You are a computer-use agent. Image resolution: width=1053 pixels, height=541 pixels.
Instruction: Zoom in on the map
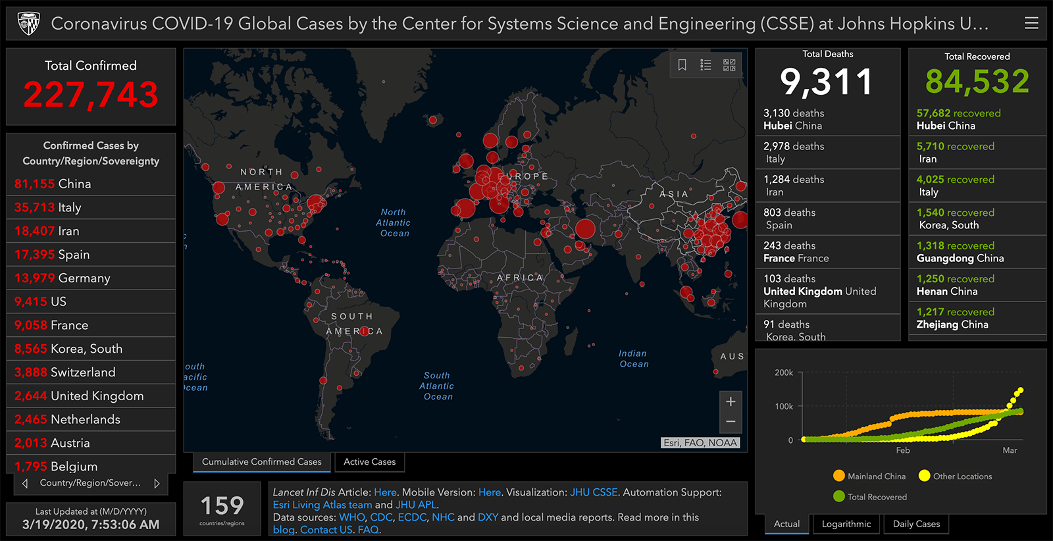(731, 401)
